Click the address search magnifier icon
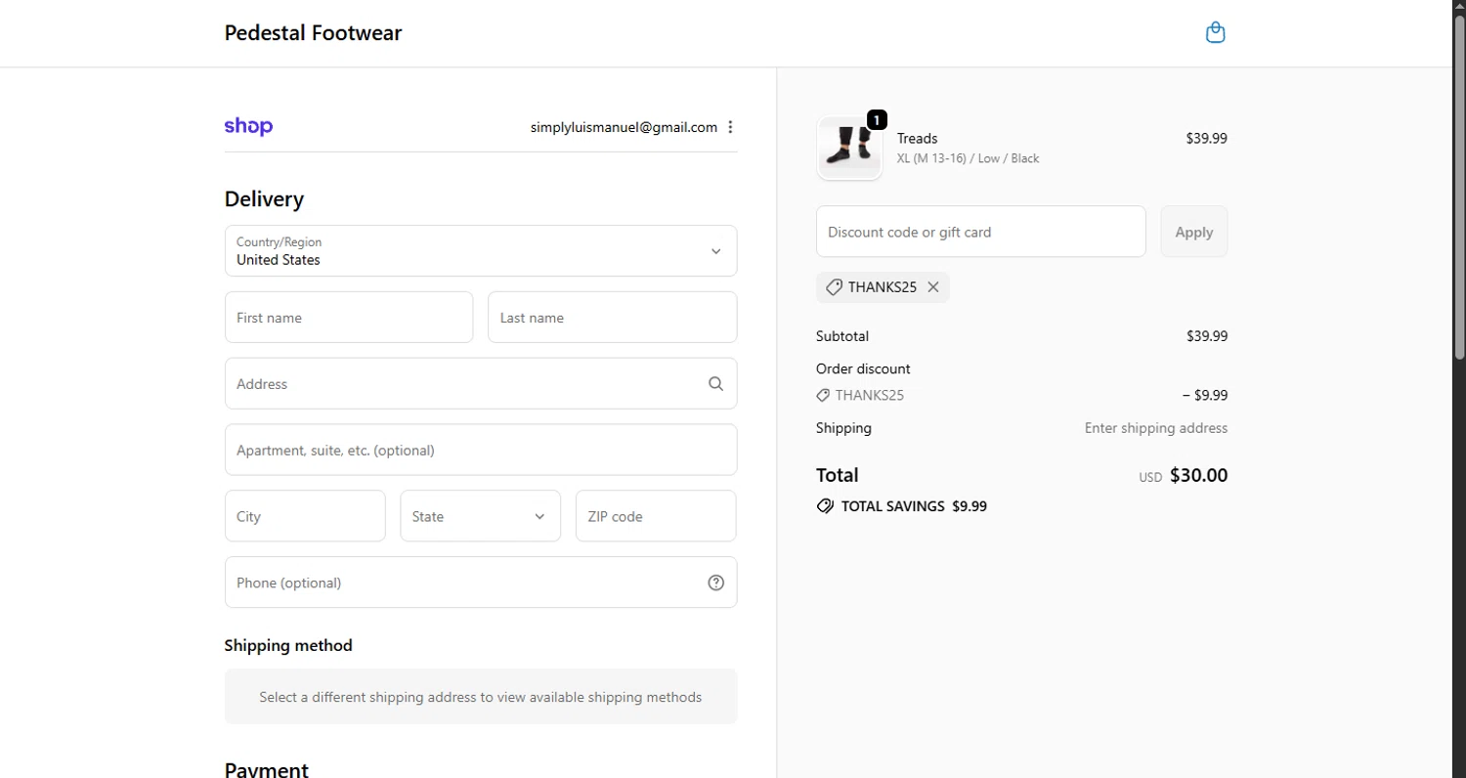Viewport: 1466px width, 778px height. click(x=715, y=384)
